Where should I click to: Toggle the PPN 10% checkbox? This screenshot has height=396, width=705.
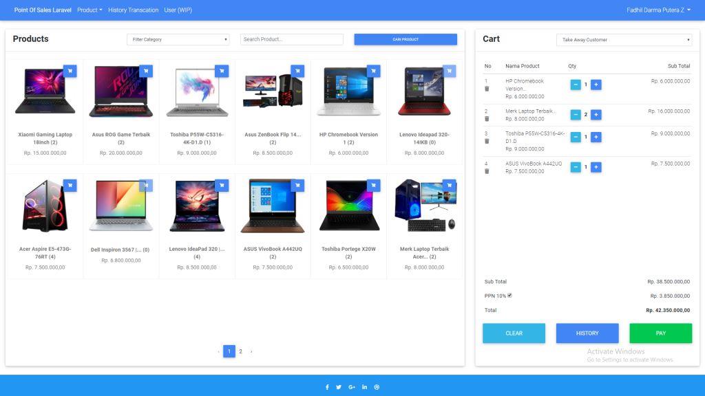tap(509, 296)
